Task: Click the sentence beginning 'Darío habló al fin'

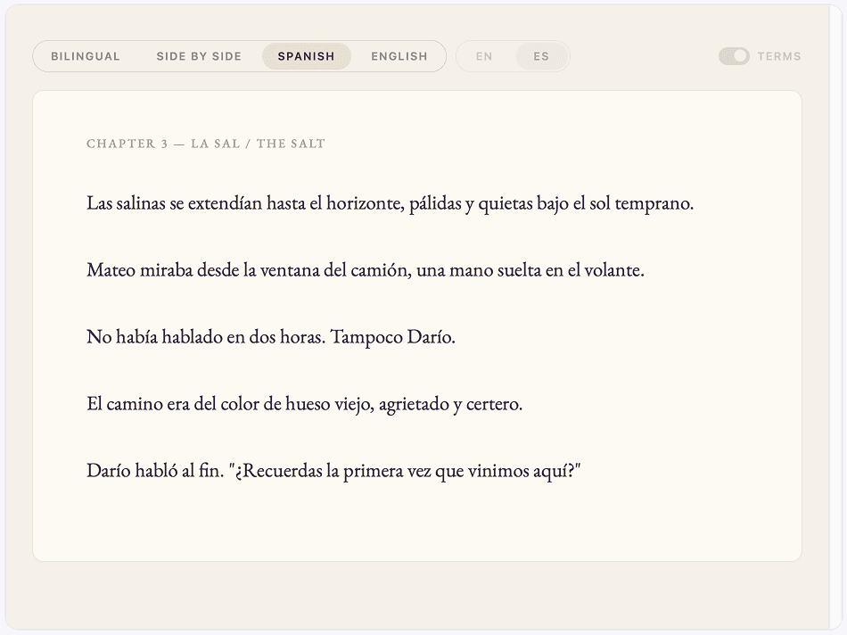Action: pos(333,471)
